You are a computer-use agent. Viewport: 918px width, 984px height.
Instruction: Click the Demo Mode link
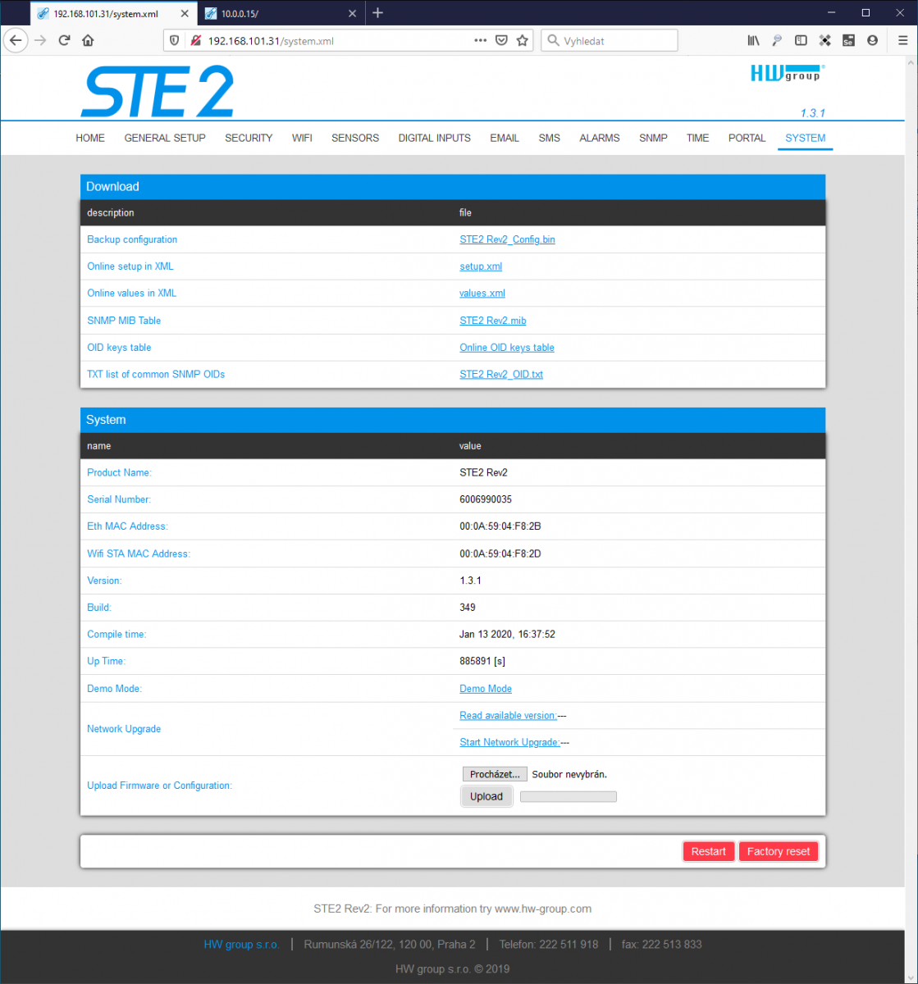click(486, 689)
